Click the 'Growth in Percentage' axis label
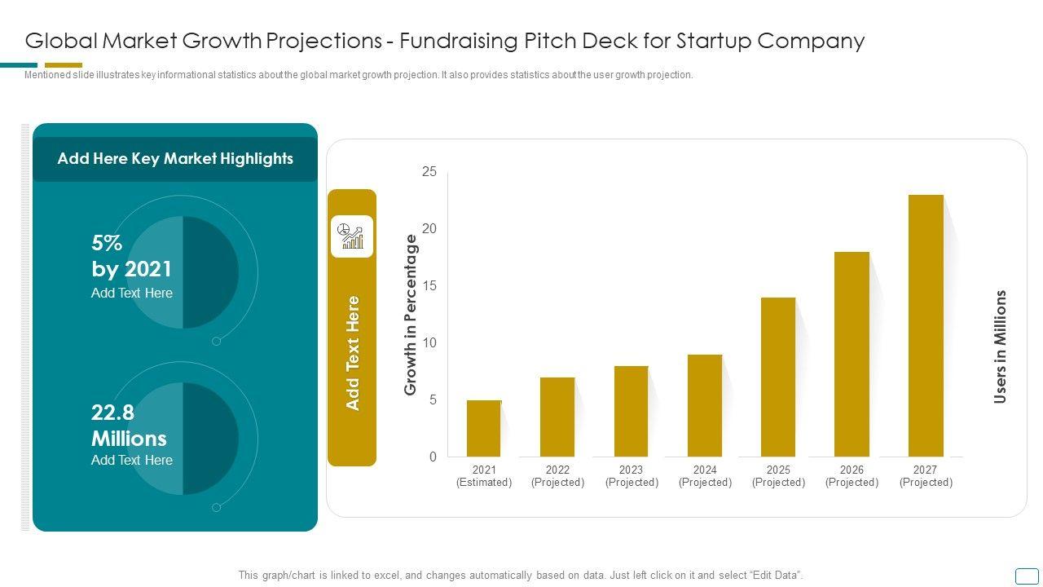This screenshot has height=587, width=1043. pos(411,315)
